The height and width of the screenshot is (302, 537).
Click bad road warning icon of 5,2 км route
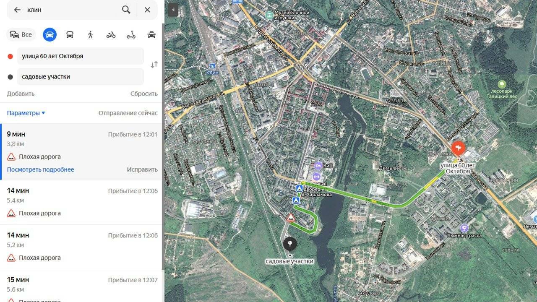(11, 258)
